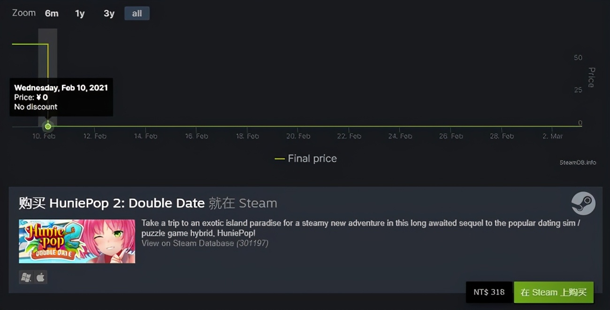Click the 'Zoom' label
Image resolution: width=610 pixels, height=310 pixels.
pos(23,13)
